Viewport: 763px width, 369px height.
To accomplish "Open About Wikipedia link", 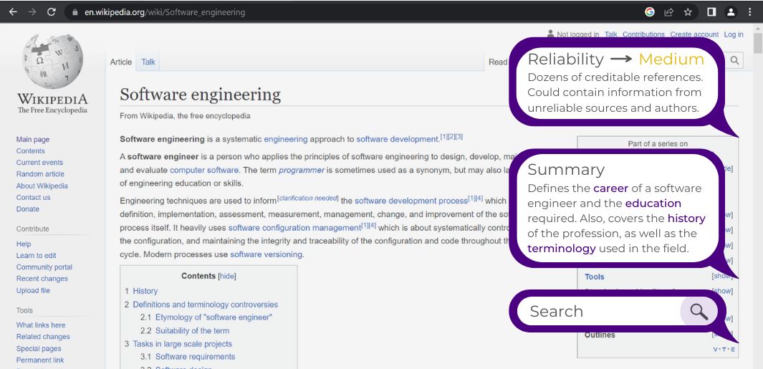I will point(42,186).
